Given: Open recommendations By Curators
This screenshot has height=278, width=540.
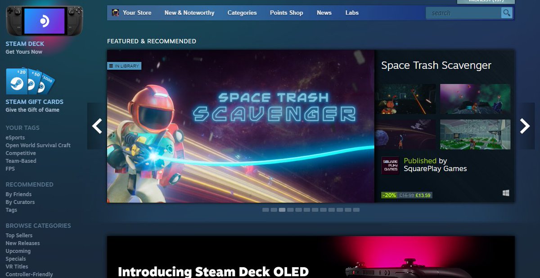Looking at the screenshot, I should (20, 202).
